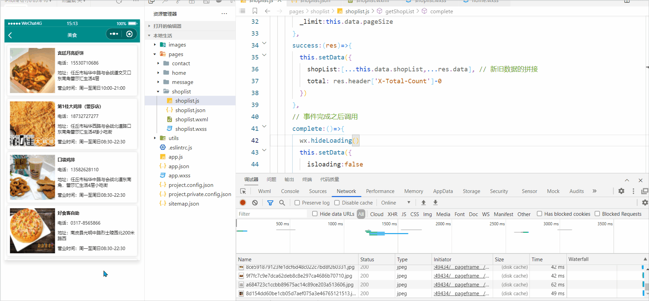Toggle Disable cache checkbox
The height and width of the screenshot is (301, 649).
tap(337, 202)
